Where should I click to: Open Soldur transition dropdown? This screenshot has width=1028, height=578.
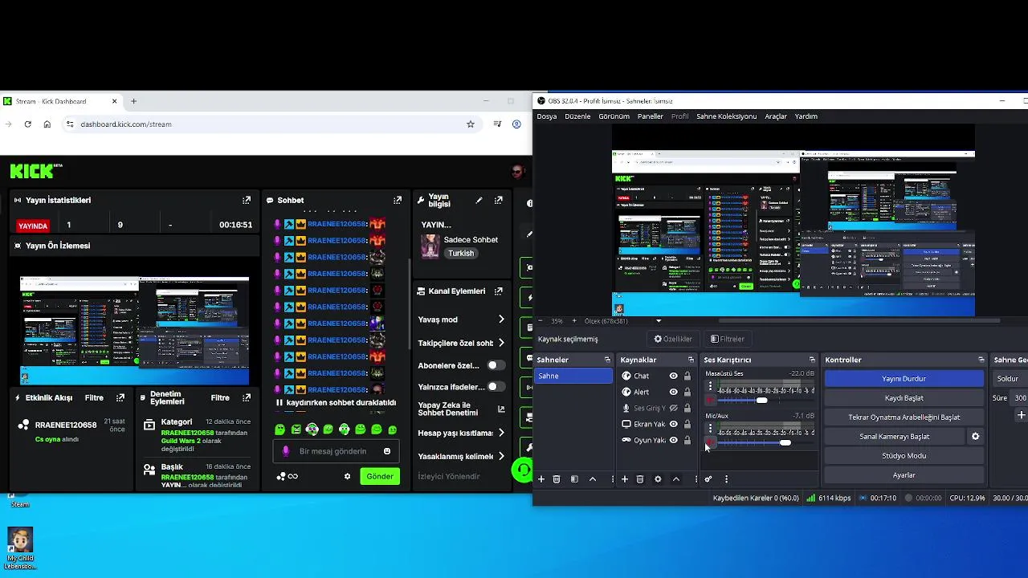point(1010,379)
